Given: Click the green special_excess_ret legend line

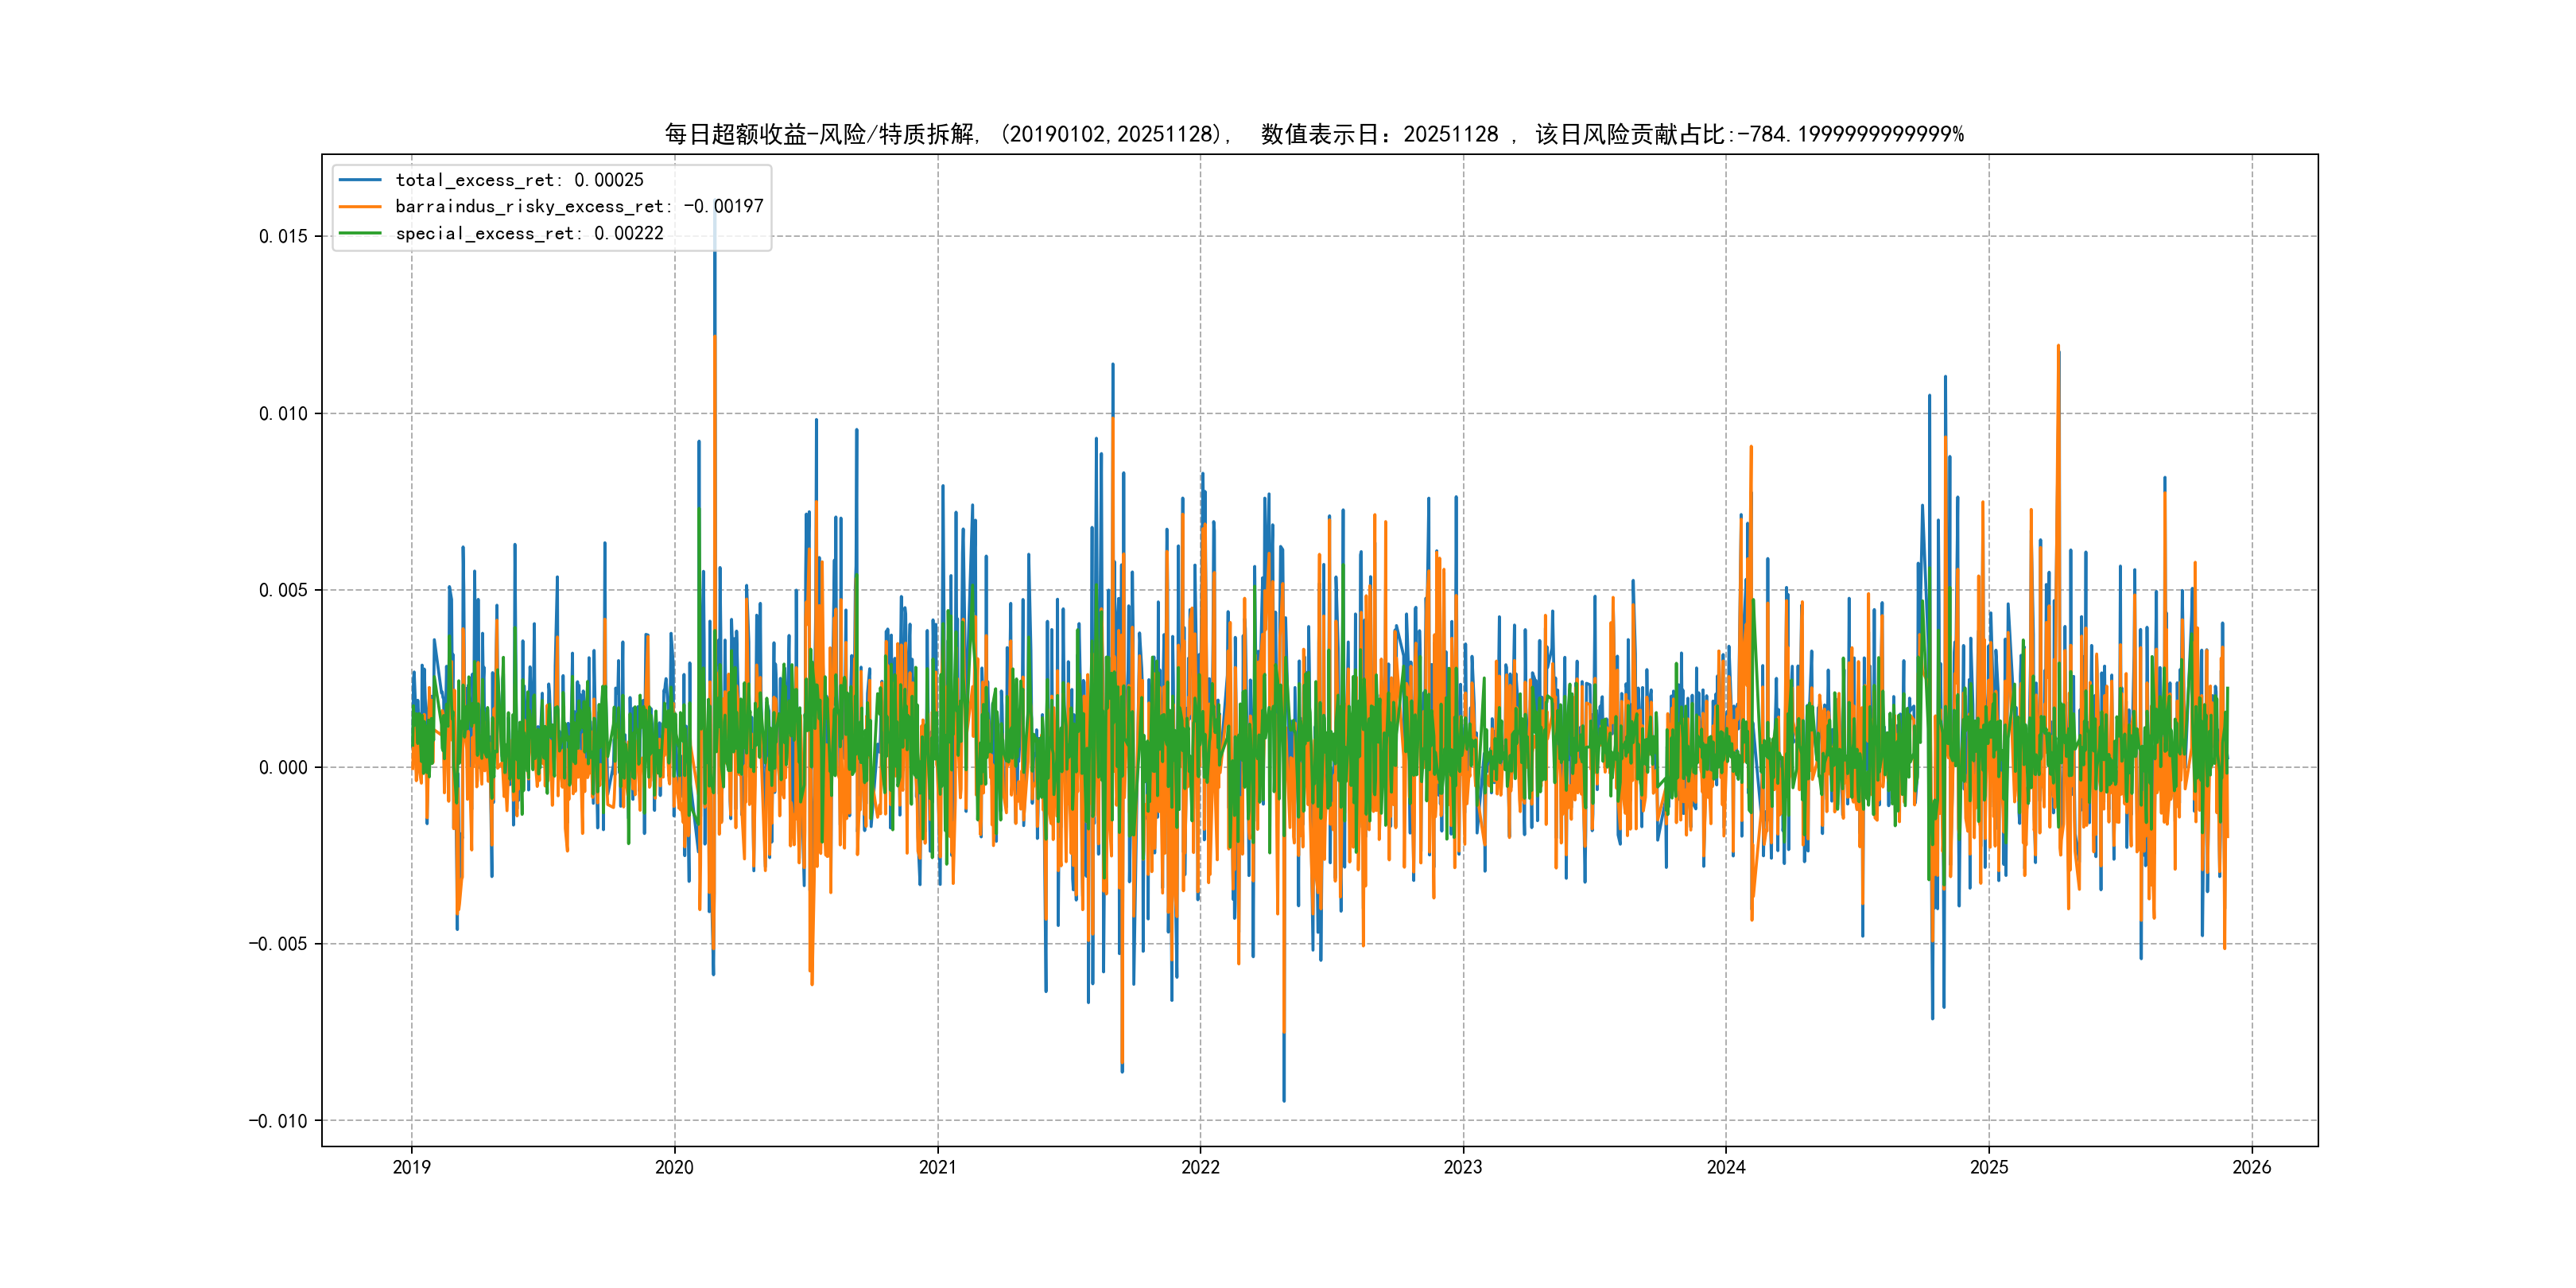Looking at the screenshot, I should tap(360, 233).
